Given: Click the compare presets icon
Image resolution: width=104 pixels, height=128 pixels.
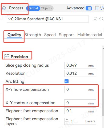Looking at the screenshot, I should 102,8.
